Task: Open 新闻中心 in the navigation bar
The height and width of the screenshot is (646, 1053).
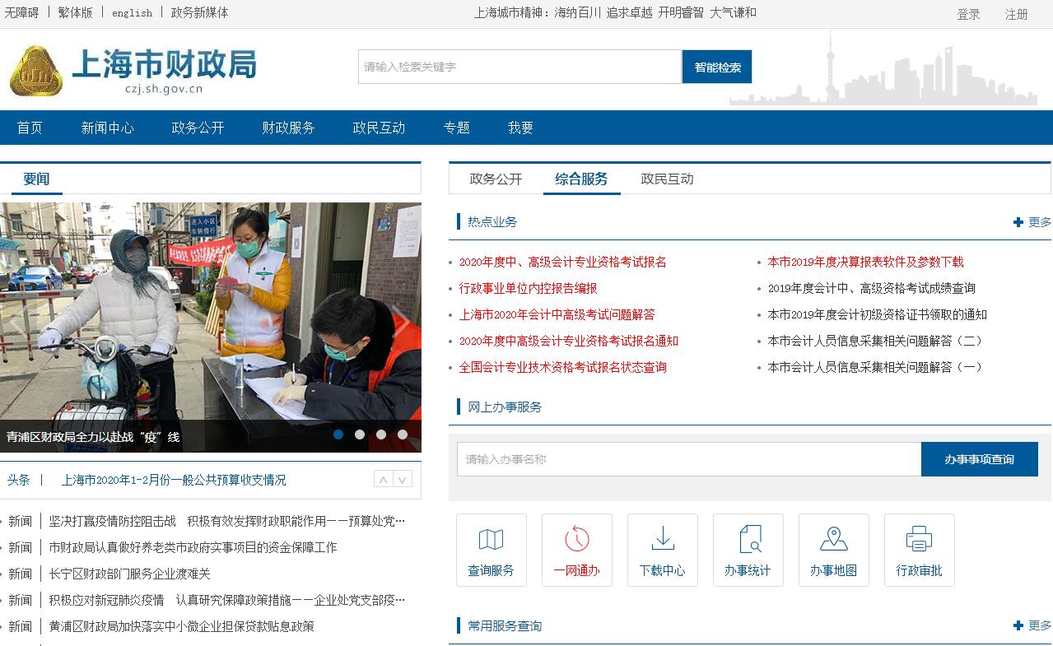Action: pyautogui.click(x=107, y=128)
